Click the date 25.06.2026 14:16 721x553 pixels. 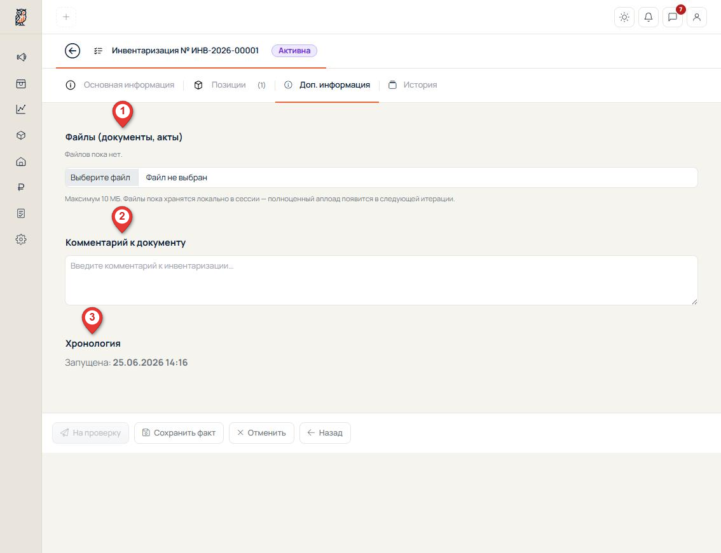(x=150, y=363)
